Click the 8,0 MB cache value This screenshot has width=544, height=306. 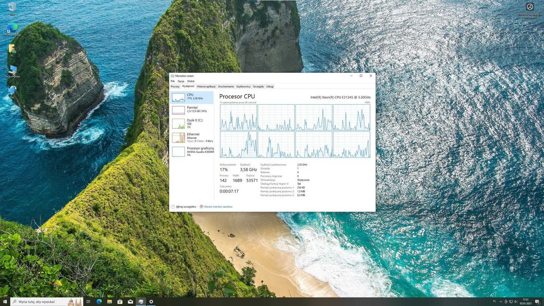(301, 195)
